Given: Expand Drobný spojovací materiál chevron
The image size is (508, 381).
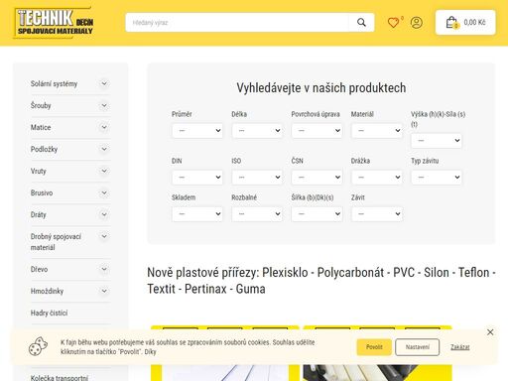Looking at the screenshot, I should (x=104, y=236).
